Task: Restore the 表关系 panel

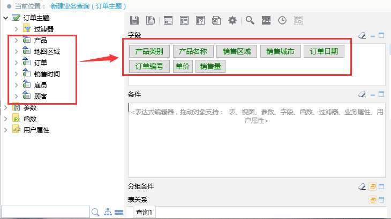Action: click(373, 200)
